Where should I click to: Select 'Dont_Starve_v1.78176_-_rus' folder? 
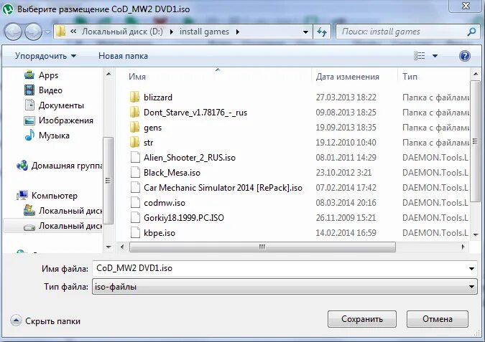coord(195,113)
